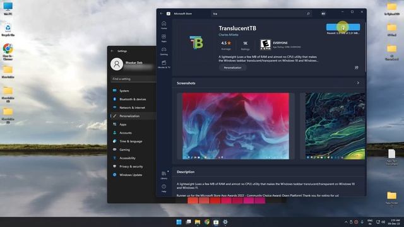Click 'Find a setting' search field
This screenshot has height=227, width=404.
133,79
